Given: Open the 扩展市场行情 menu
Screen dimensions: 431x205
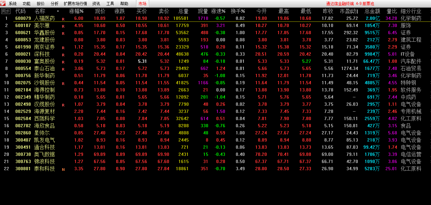Looking at the screenshot, I should pos(76,4).
